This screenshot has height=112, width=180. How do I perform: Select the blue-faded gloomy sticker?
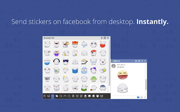click(x=103, y=88)
